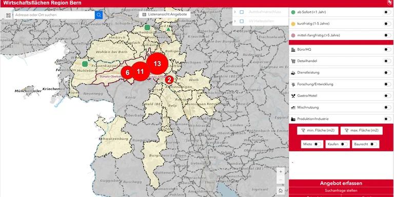Screen dimensions: 394x197
Task: Click the green ab Sofort color dot
Action: 293,12
